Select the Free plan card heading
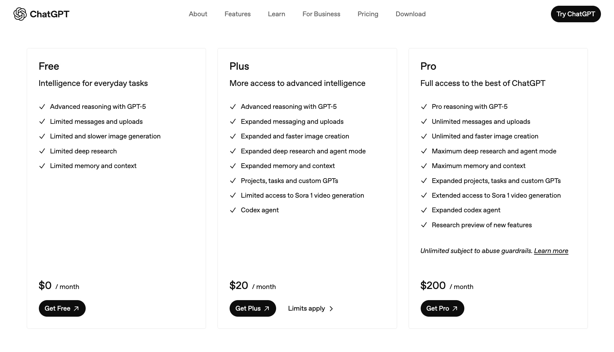Image resolution: width=614 pixels, height=352 pixels. click(49, 66)
